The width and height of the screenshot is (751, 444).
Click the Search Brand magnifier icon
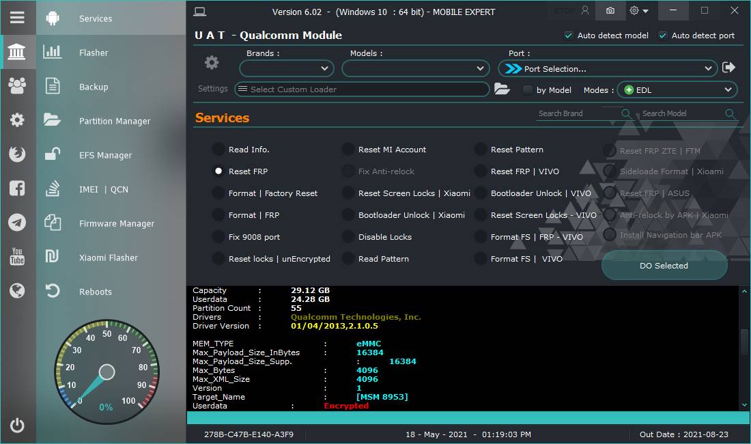625,113
